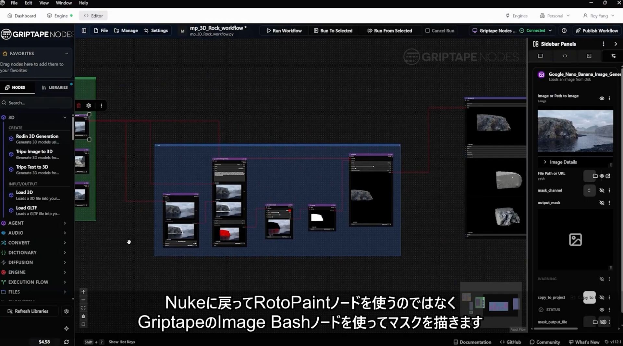Click the Google Nano Banana node icon

541,75
